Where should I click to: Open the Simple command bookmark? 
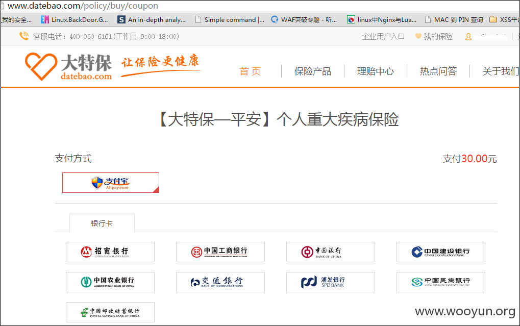click(x=230, y=19)
